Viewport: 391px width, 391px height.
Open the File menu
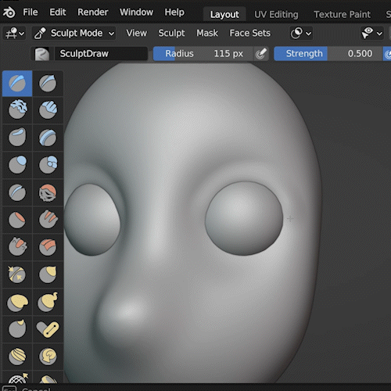click(x=30, y=13)
